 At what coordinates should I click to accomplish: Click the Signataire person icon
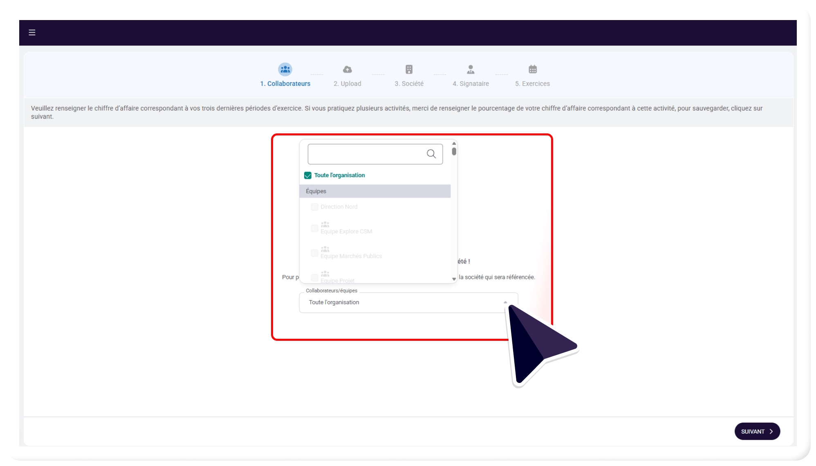[471, 69]
